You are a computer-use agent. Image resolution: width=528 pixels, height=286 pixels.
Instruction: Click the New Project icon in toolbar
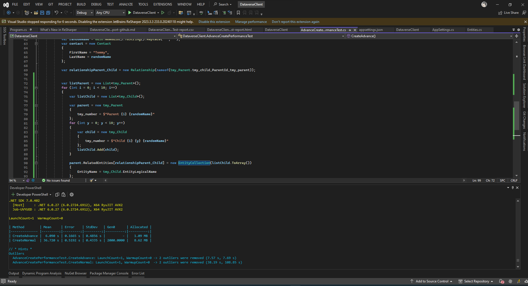pos(27,13)
